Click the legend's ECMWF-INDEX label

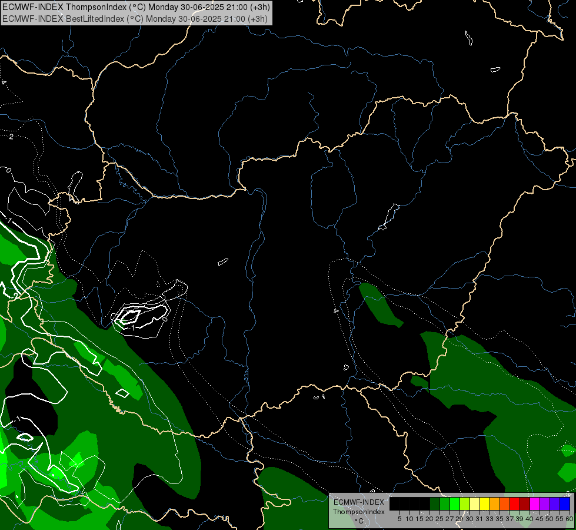pyautogui.click(x=359, y=502)
